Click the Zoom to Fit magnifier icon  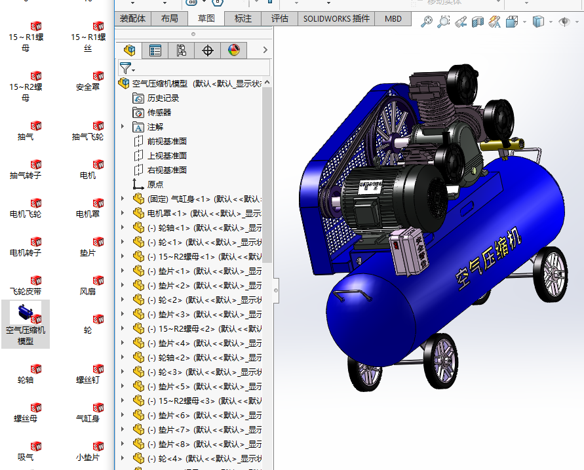click(427, 22)
